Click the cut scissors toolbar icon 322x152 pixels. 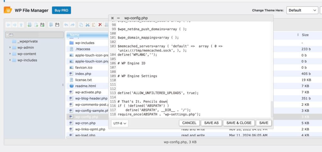pyautogui.click(x=88, y=25)
